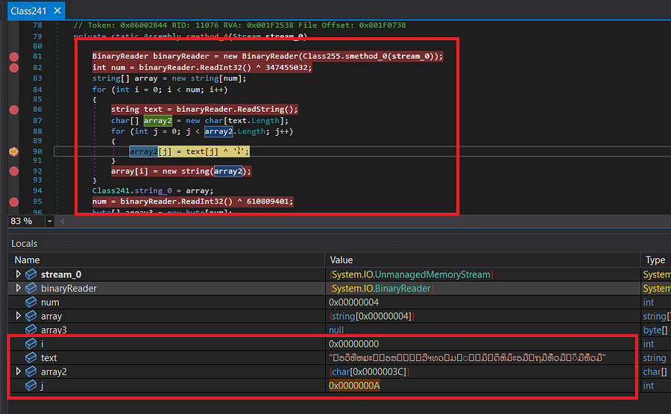Viewport: 671px width, 414px height.
Task: Select the char[0x0000003C] value
Action: pyautogui.click(x=369, y=371)
